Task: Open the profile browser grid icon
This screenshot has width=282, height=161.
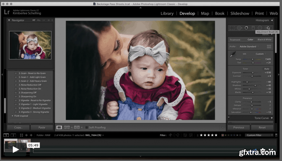Action: [x=269, y=47]
